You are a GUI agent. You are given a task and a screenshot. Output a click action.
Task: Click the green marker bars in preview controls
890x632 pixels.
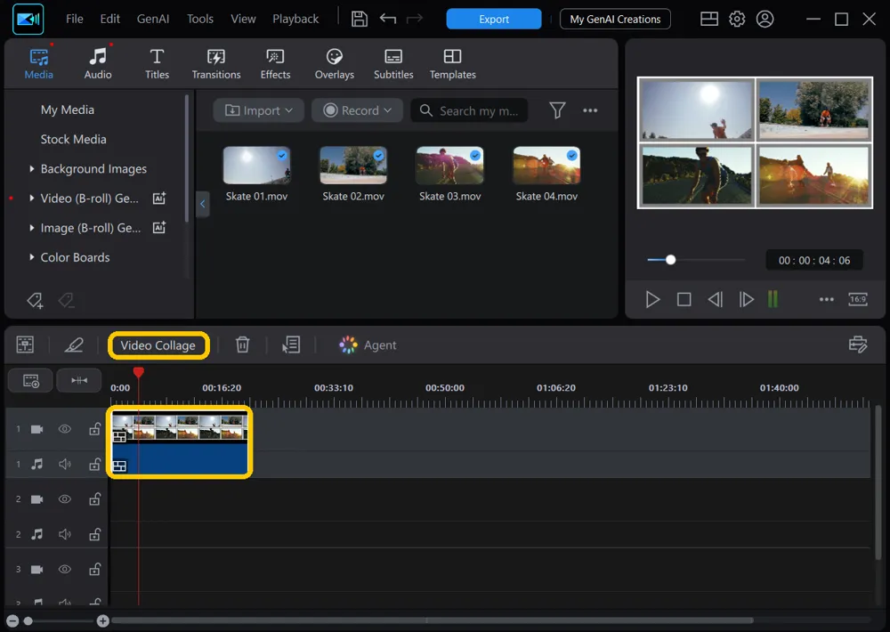(773, 299)
